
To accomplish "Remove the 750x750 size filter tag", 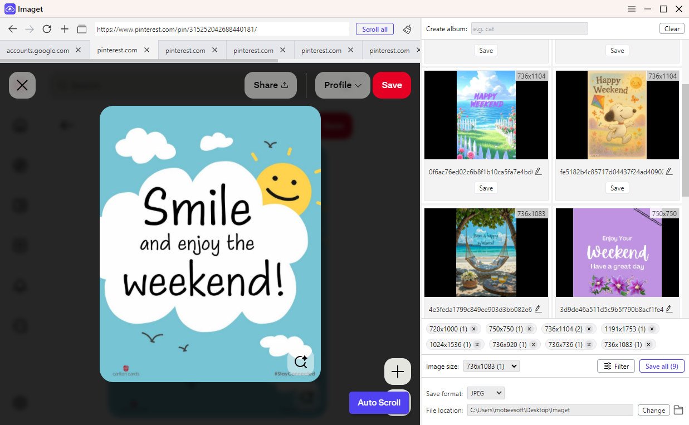I will [x=529, y=329].
